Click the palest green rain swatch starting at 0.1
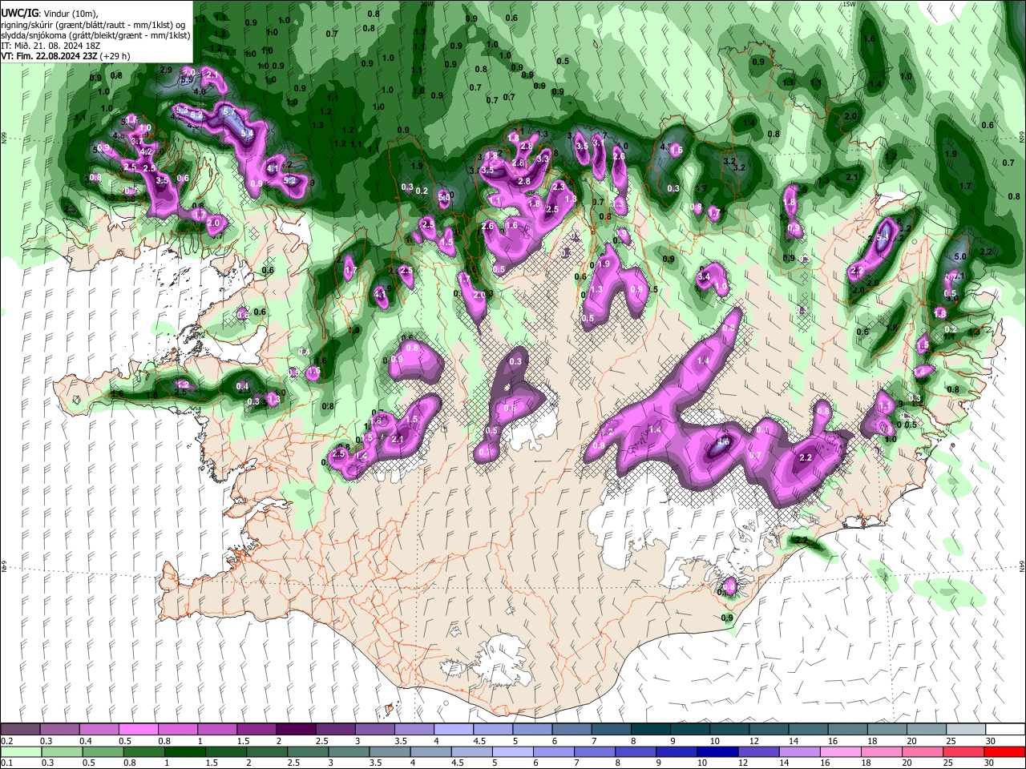 click(21, 751)
